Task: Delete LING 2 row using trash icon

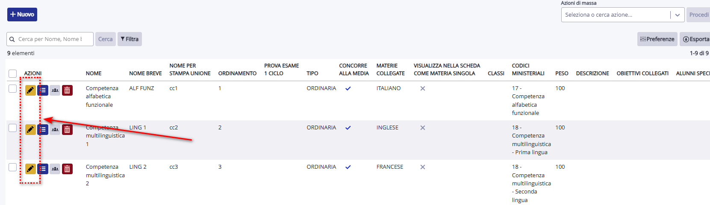Action: pyautogui.click(x=67, y=169)
